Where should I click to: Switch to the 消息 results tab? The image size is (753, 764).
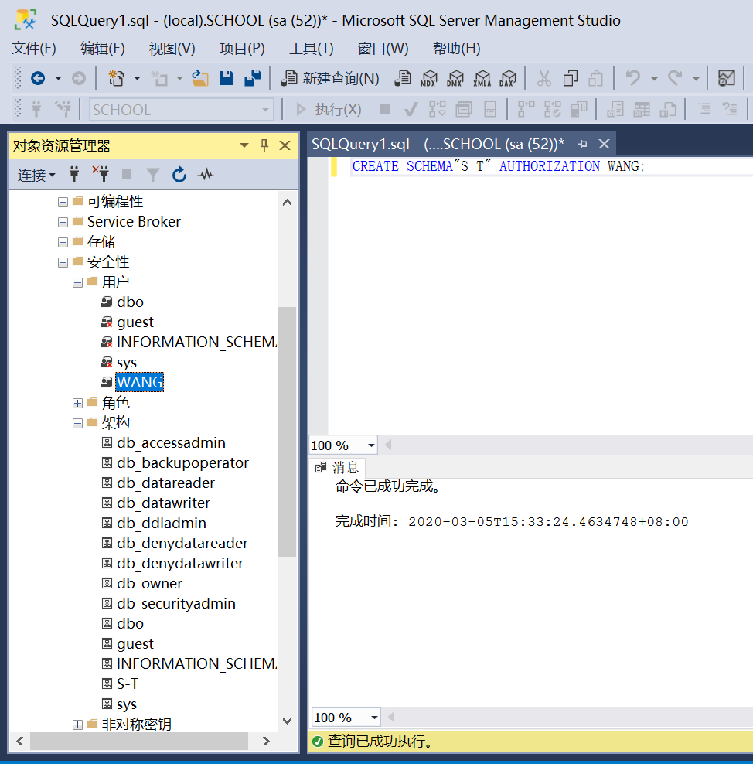(x=338, y=468)
